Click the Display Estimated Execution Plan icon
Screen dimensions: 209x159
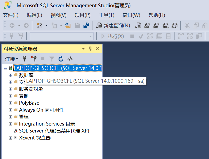click(x=150, y=36)
